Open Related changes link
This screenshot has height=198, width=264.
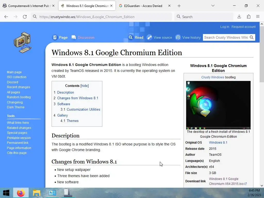[x=19, y=128]
